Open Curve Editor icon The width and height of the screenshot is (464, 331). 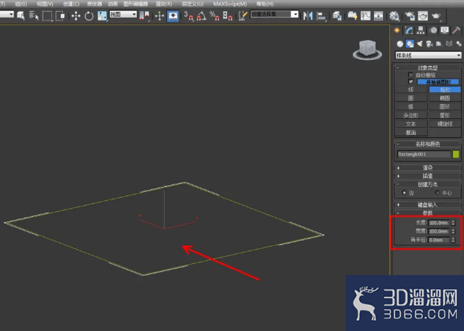[366, 16]
